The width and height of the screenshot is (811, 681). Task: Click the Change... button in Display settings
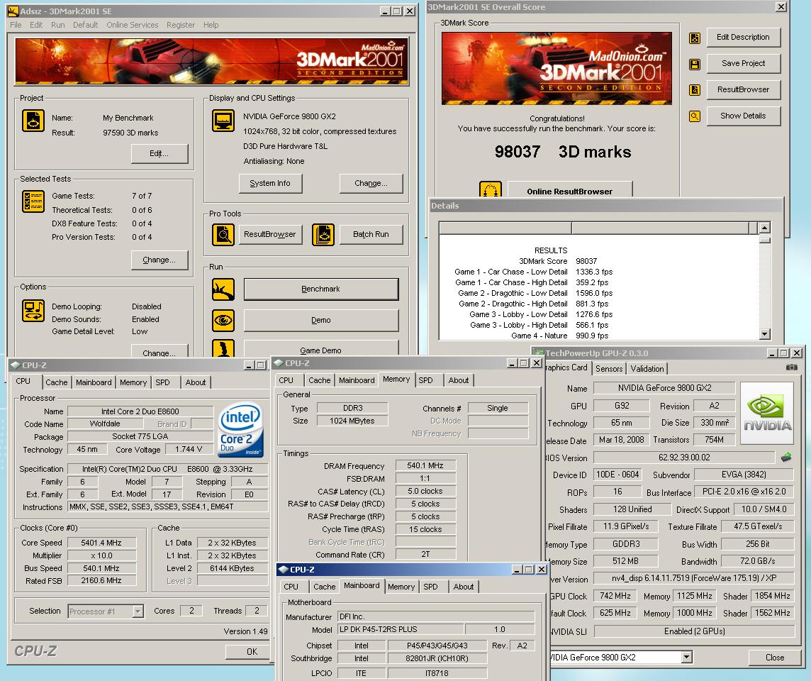click(371, 183)
